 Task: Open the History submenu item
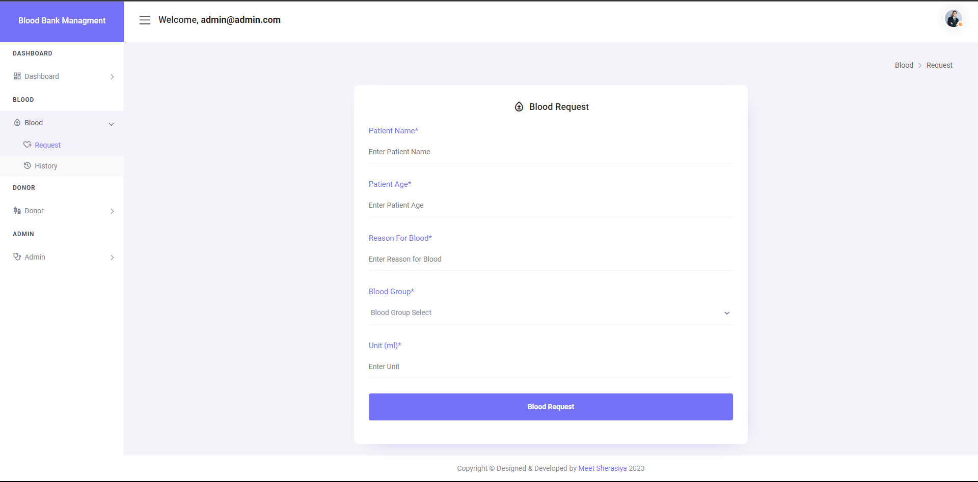click(46, 166)
